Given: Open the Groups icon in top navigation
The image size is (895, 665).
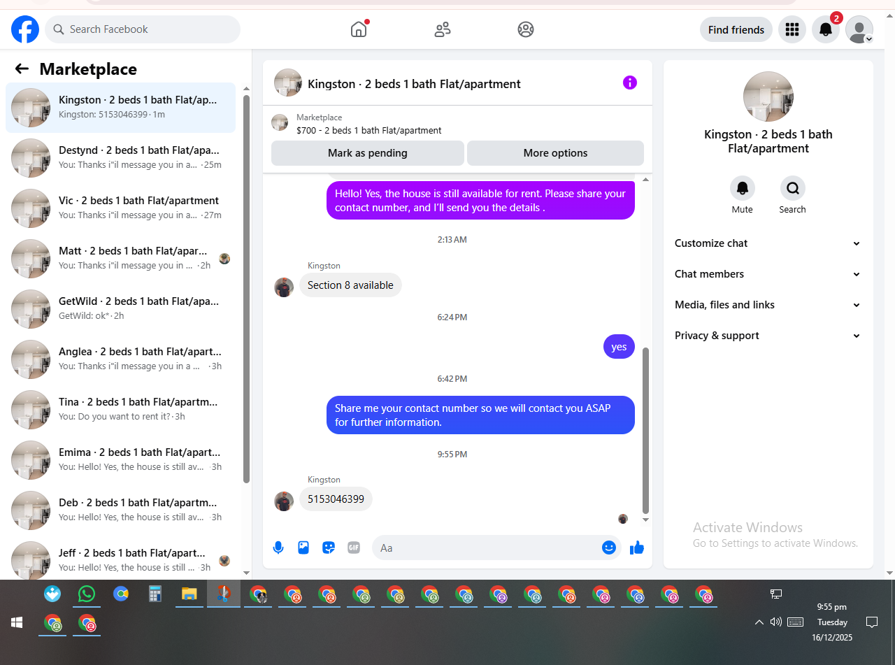Looking at the screenshot, I should 526,29.
